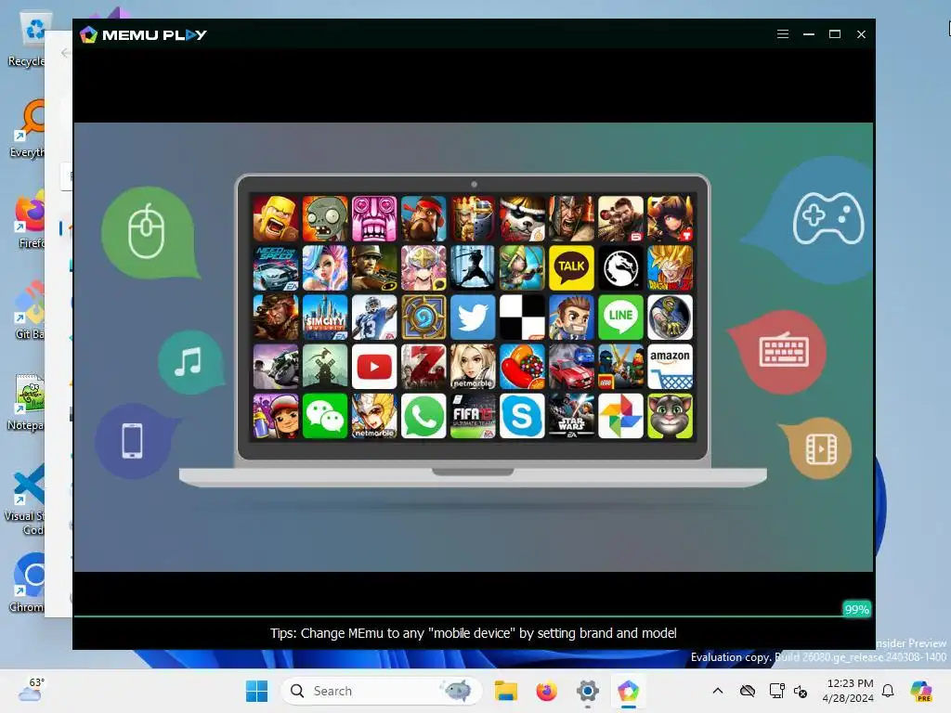Click the Google Photos pinwheel icon
Viewport: 951px width, 713px height.
point(620,416)
